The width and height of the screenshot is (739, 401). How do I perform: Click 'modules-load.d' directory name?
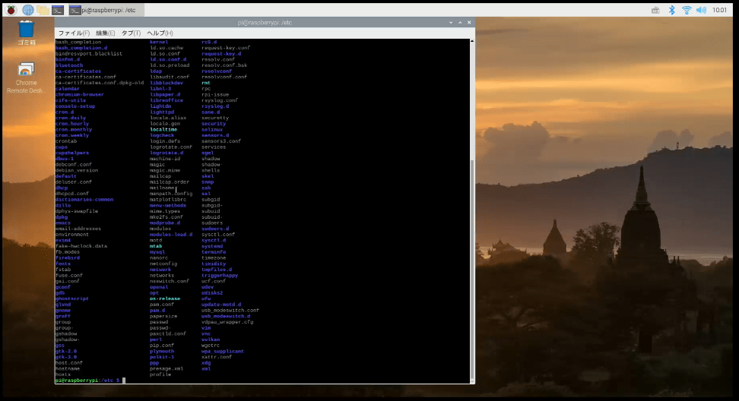[171, 235]
